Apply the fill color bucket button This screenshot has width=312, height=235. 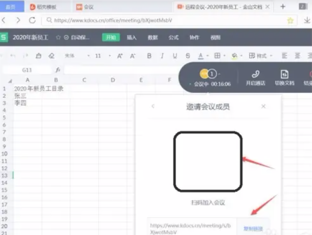234,56
